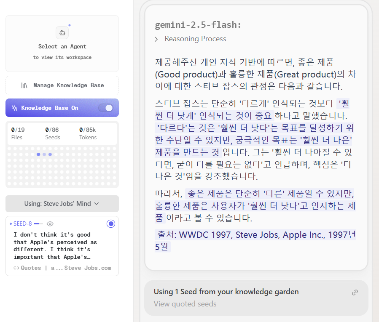The height and width of the screenshot is (322, 379).
Task: Click the SEED-8 quote text
Action: pyautogui.click(x=55, y=246)
